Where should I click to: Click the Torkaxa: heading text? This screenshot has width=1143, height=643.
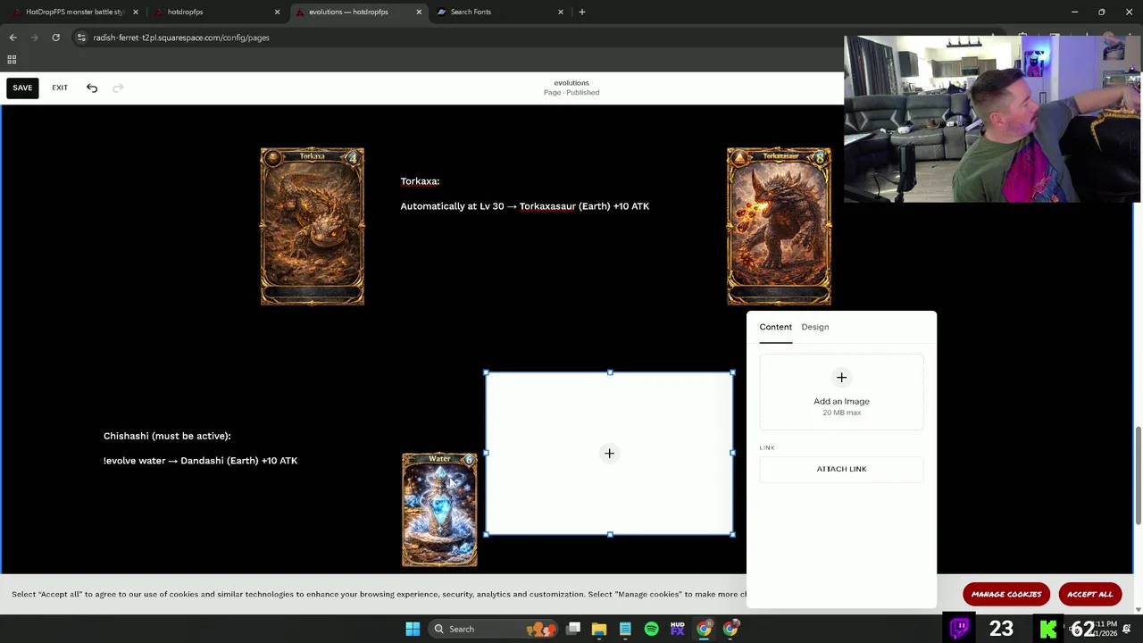[x=420, y=181]
